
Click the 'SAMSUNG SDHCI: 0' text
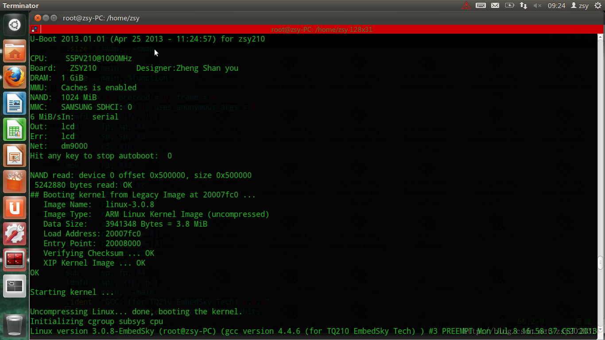[97, 107]
